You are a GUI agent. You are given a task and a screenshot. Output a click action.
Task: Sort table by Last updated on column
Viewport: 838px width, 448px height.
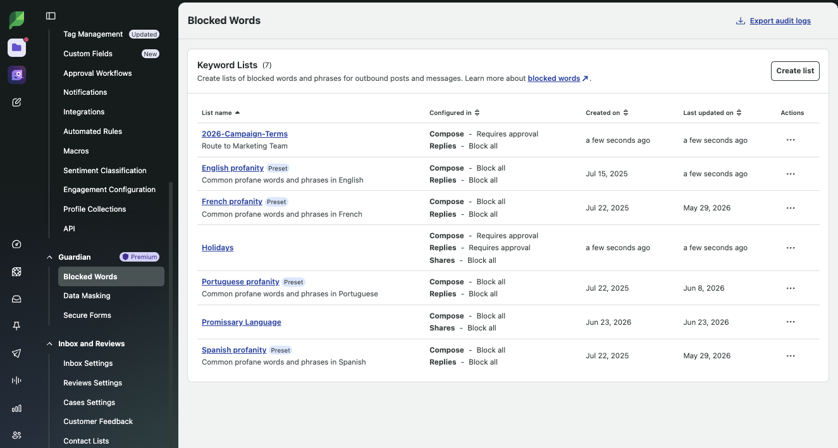click(x=712, y=112)
